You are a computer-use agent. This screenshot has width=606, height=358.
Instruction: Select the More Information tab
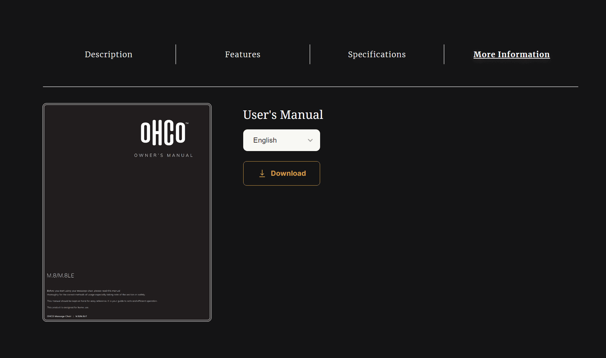point(511,54)
